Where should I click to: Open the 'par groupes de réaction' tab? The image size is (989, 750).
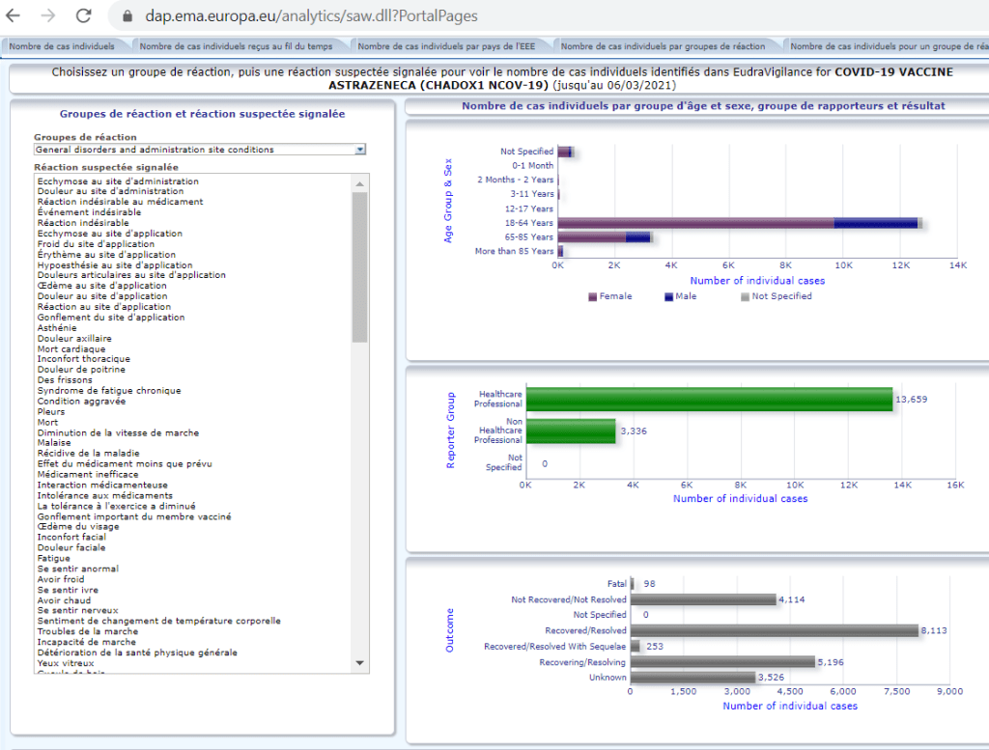(663, 45)
